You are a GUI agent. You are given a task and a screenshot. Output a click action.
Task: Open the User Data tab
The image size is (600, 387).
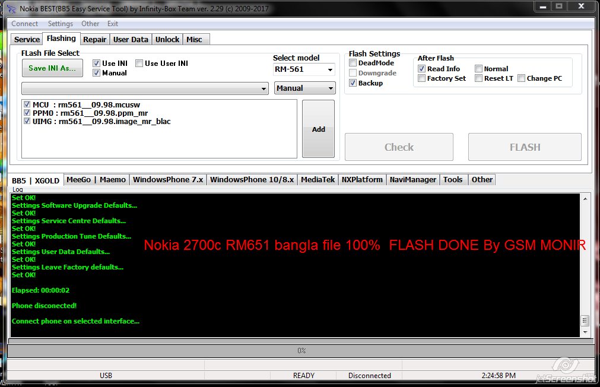tap(131, 39)
